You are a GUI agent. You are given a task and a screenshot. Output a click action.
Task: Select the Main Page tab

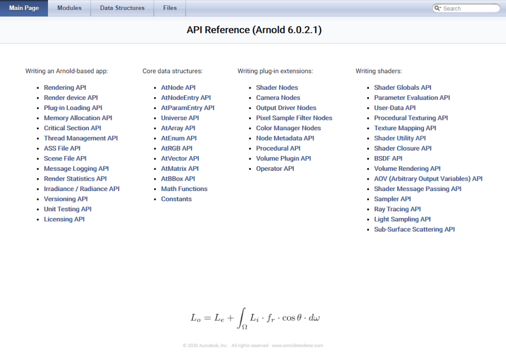click(x=23, y=8)
